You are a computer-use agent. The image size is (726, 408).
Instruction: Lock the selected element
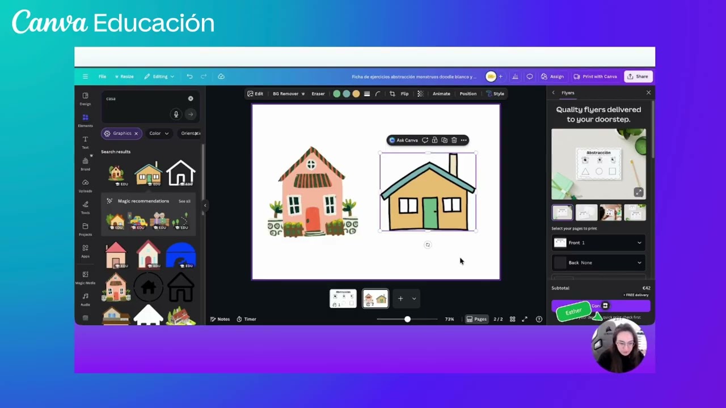(x=434, y=140)
